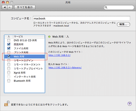Enable the リモートアップルイベント checkbox

9,68
